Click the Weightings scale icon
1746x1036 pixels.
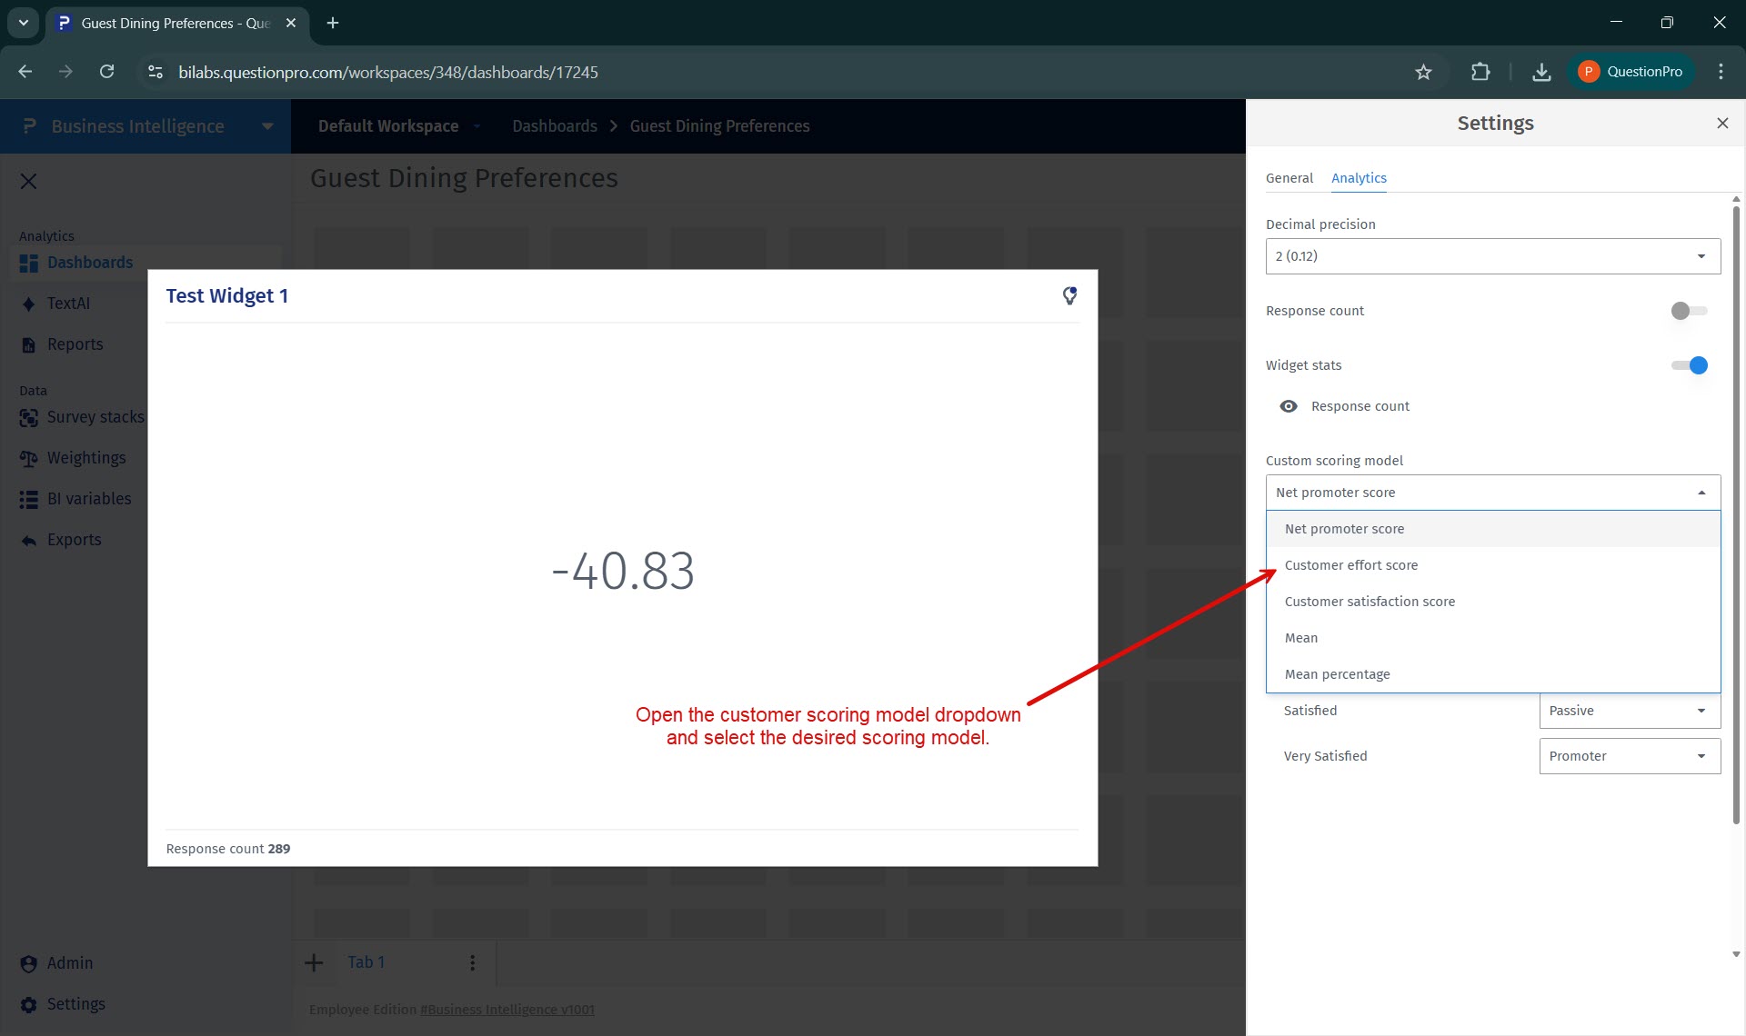click(29, 459)
